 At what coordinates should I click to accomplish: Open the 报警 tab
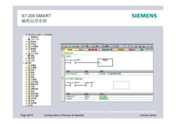[142, 50]
